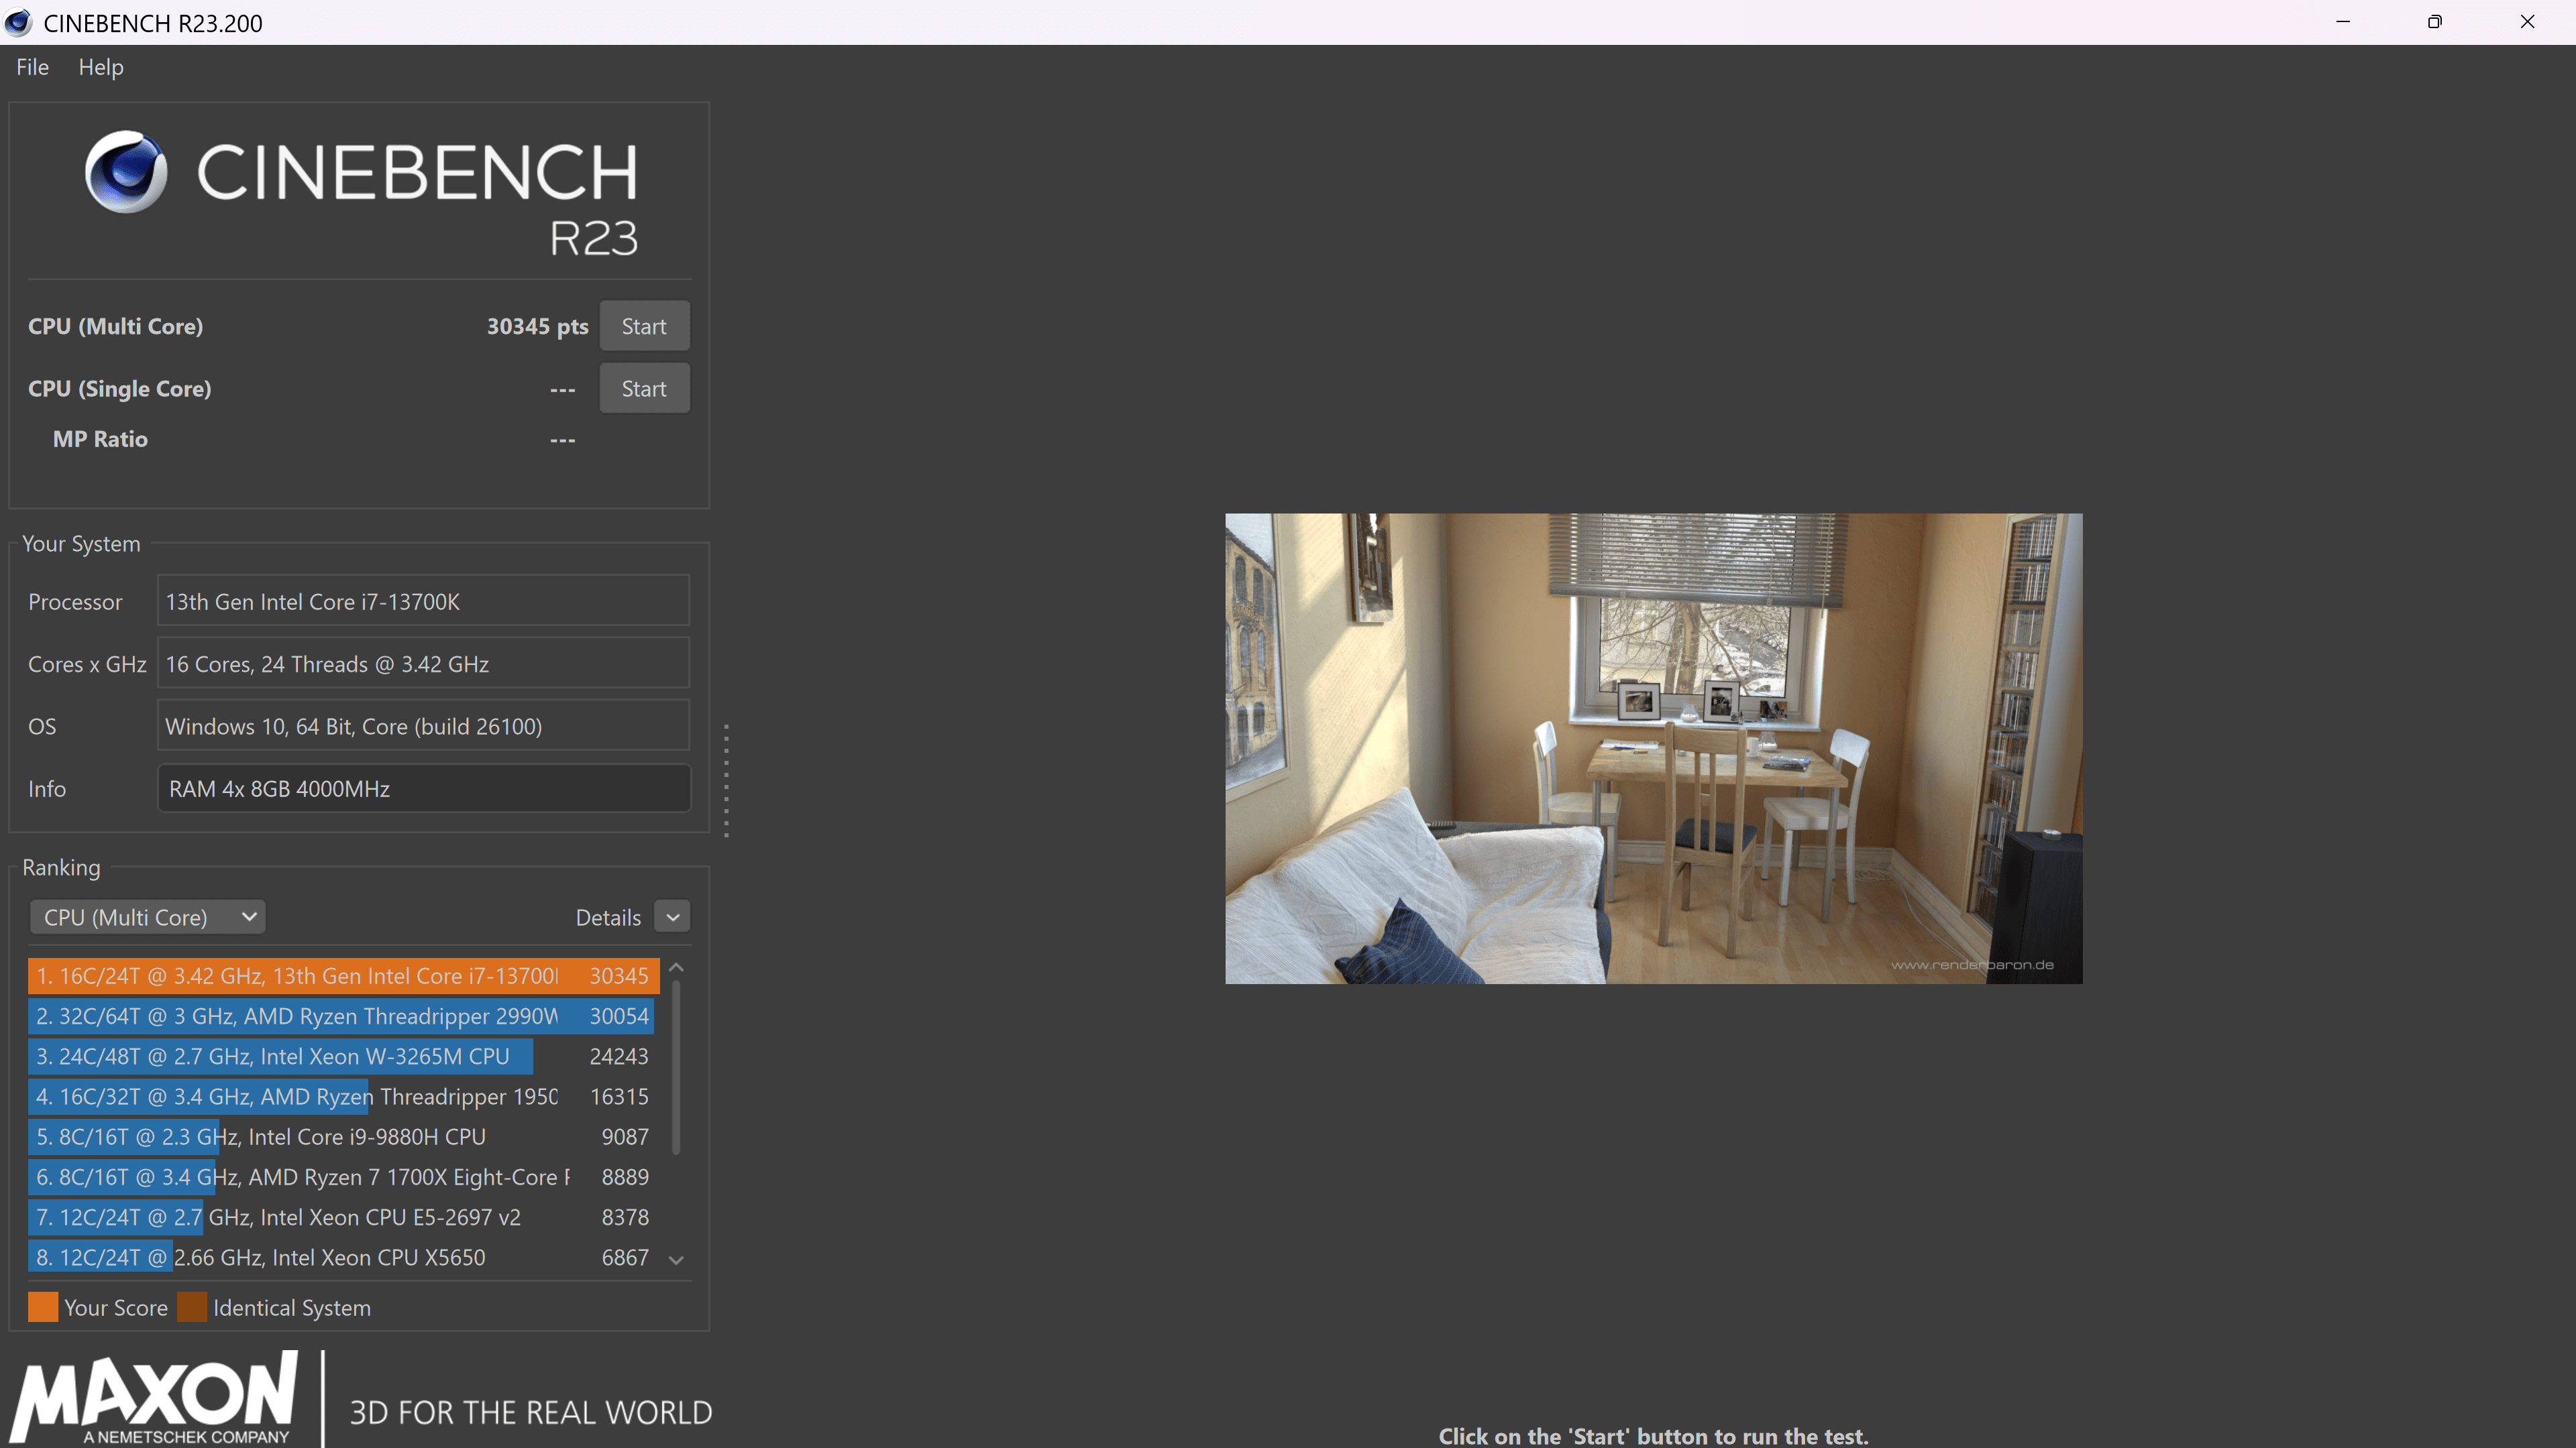Start the CPU Single Core test
This screenshot has height=1448, width=2576.
tap(644, 387)
